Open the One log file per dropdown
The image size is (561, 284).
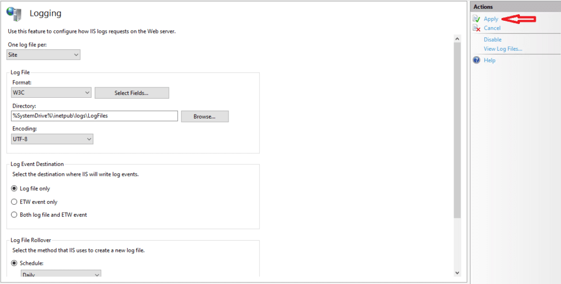pos(44,55)
